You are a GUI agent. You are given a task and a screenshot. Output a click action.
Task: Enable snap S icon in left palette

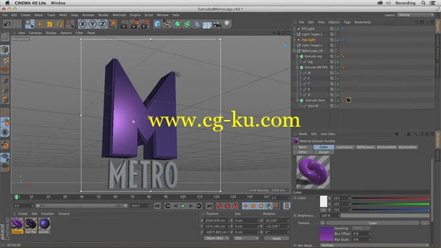[5, 132]
